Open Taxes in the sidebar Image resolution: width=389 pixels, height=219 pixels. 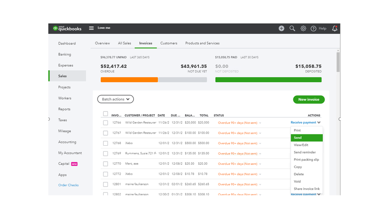click(x=63, y=120)
